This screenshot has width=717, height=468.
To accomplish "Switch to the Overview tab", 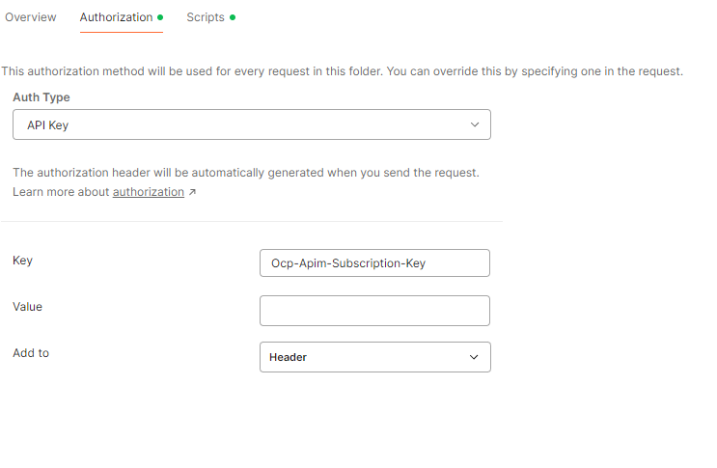I will [31, 17].
